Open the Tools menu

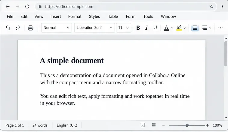tap(148, 16)
